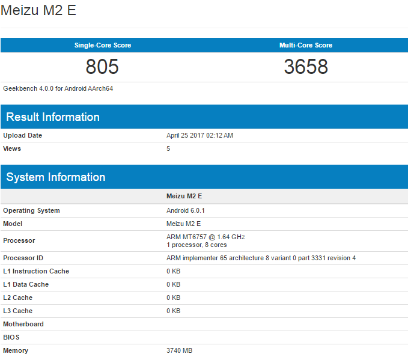Select the L2 Cache 0 KB value
This screenshot has height=360, width=408.
(173, 297)
